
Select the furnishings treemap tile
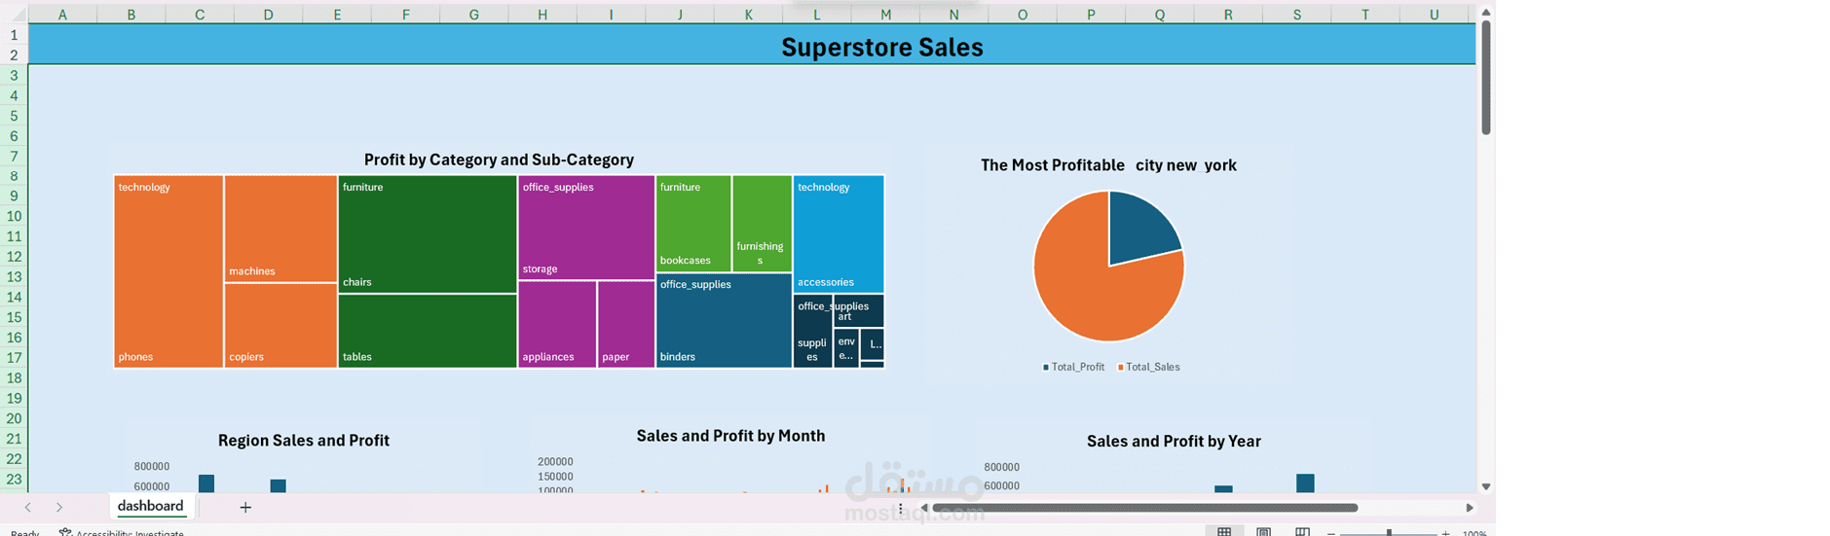click(762, 224)
